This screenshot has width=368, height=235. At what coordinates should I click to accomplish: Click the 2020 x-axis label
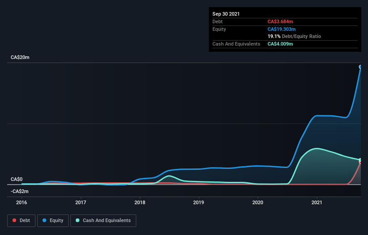coord(258,202)
